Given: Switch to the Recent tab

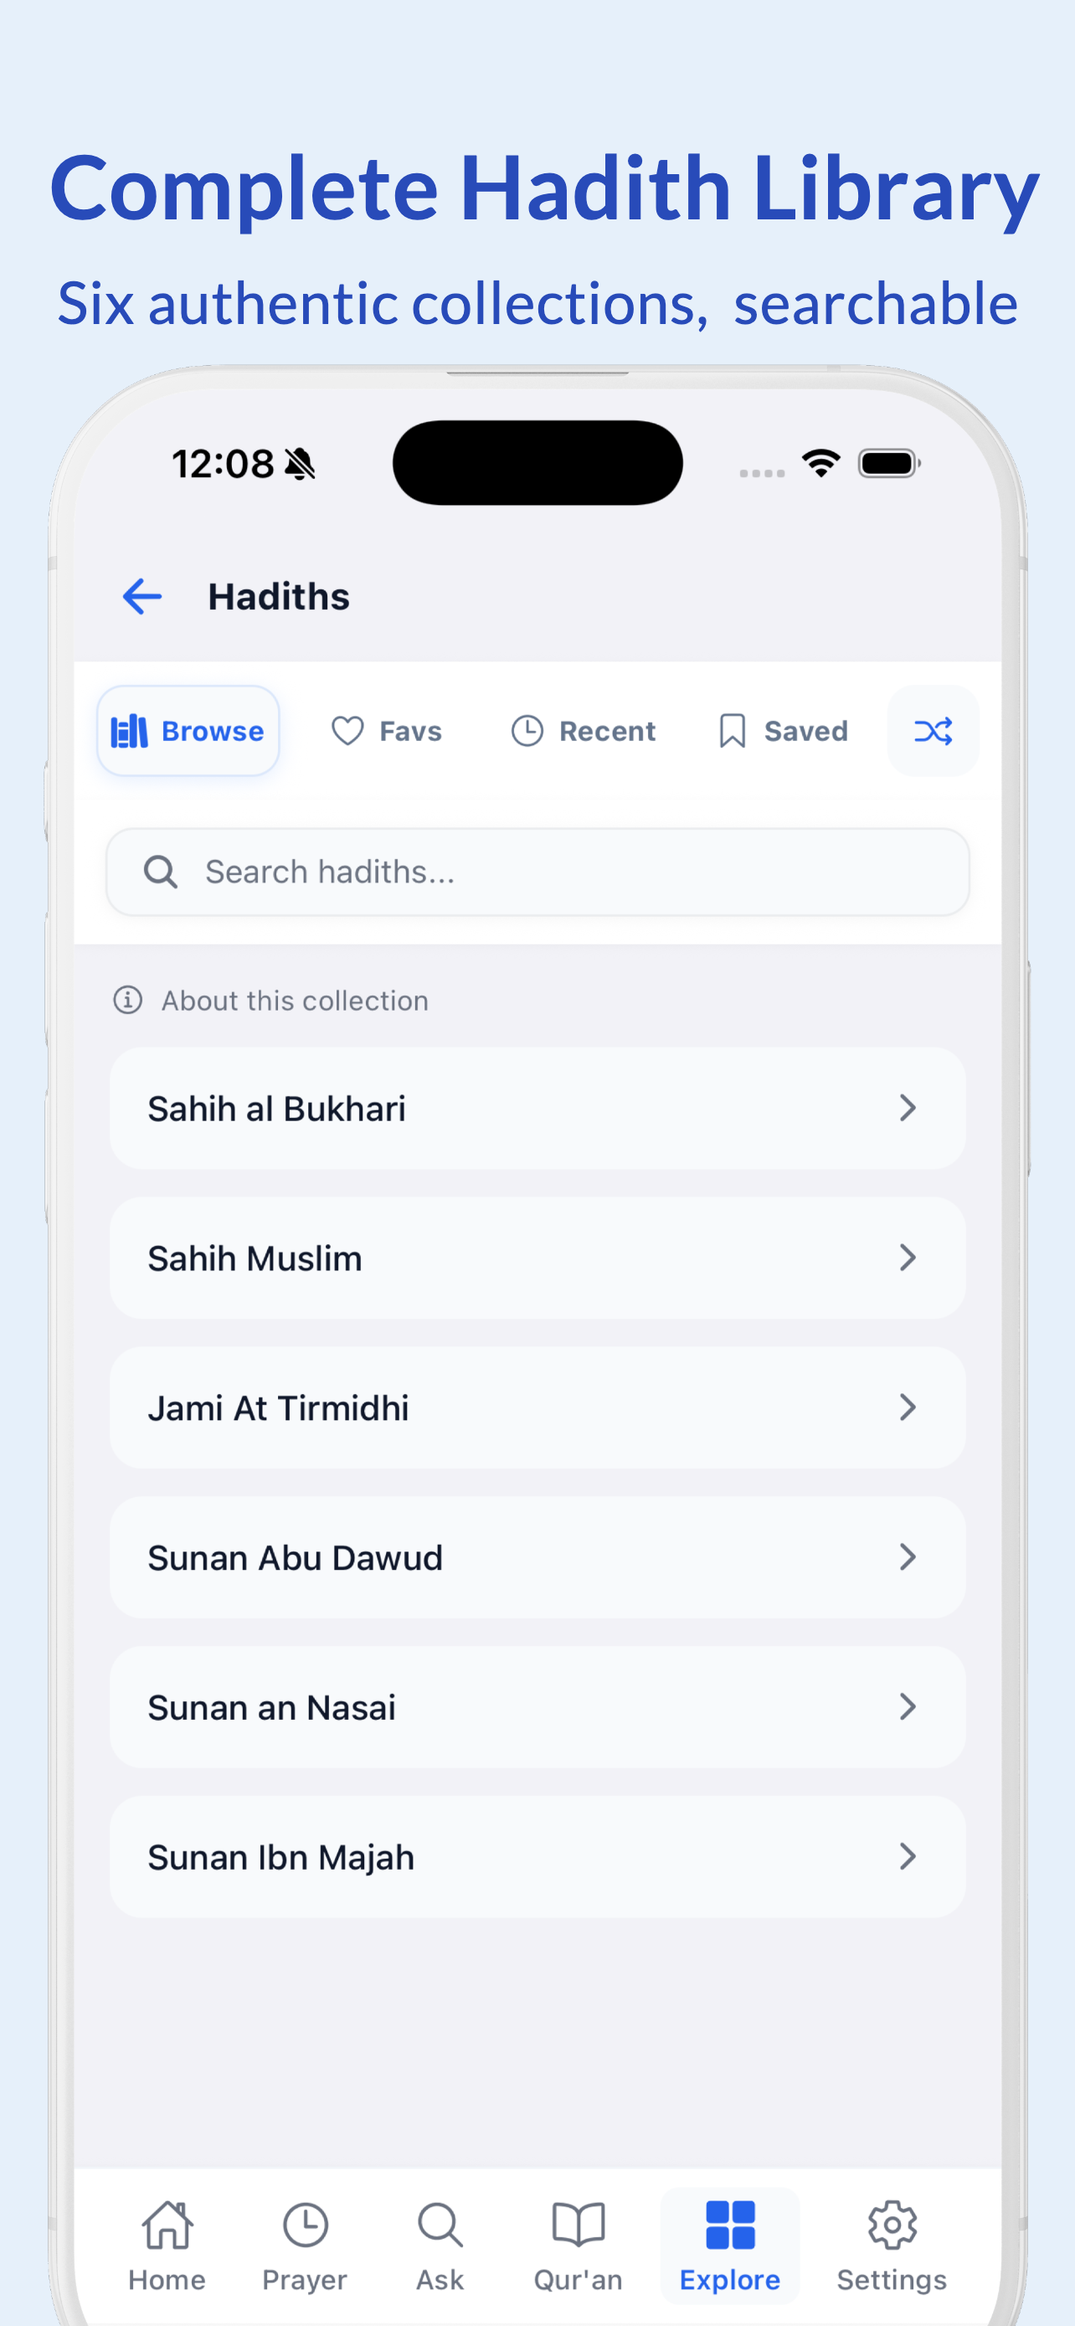Looking at the screenshot, I should click(x=583, y=730).
